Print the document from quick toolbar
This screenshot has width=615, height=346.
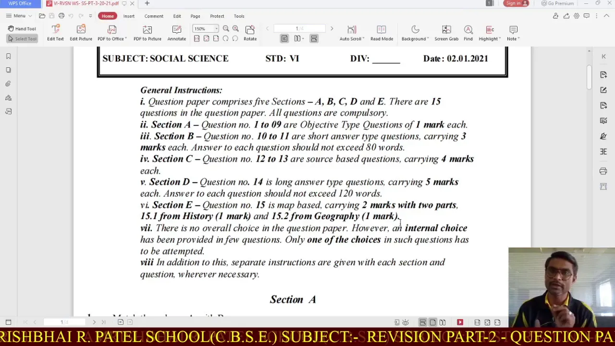pos(61,16)
